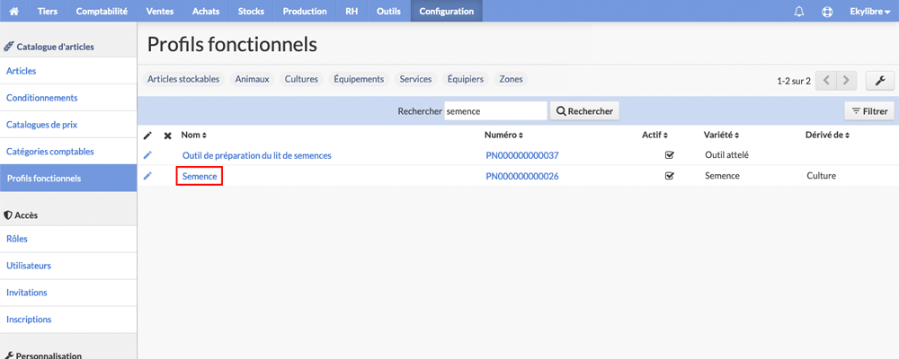Open the help lifebuoy icon
899x359 pixels.
[x=827, y=12]
